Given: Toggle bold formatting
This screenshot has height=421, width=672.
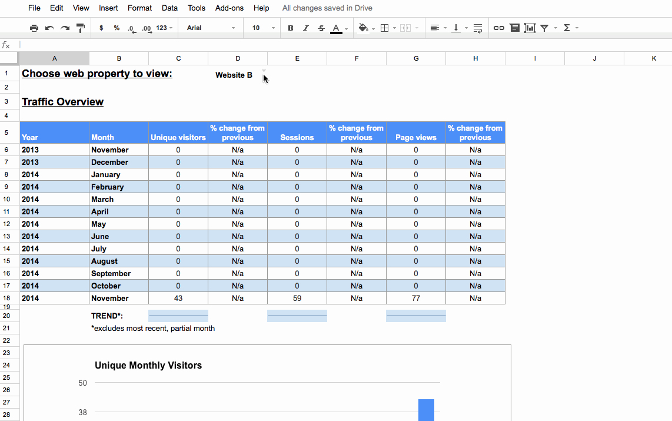Looking at the screenshot, I should click(x=290, y=28).
